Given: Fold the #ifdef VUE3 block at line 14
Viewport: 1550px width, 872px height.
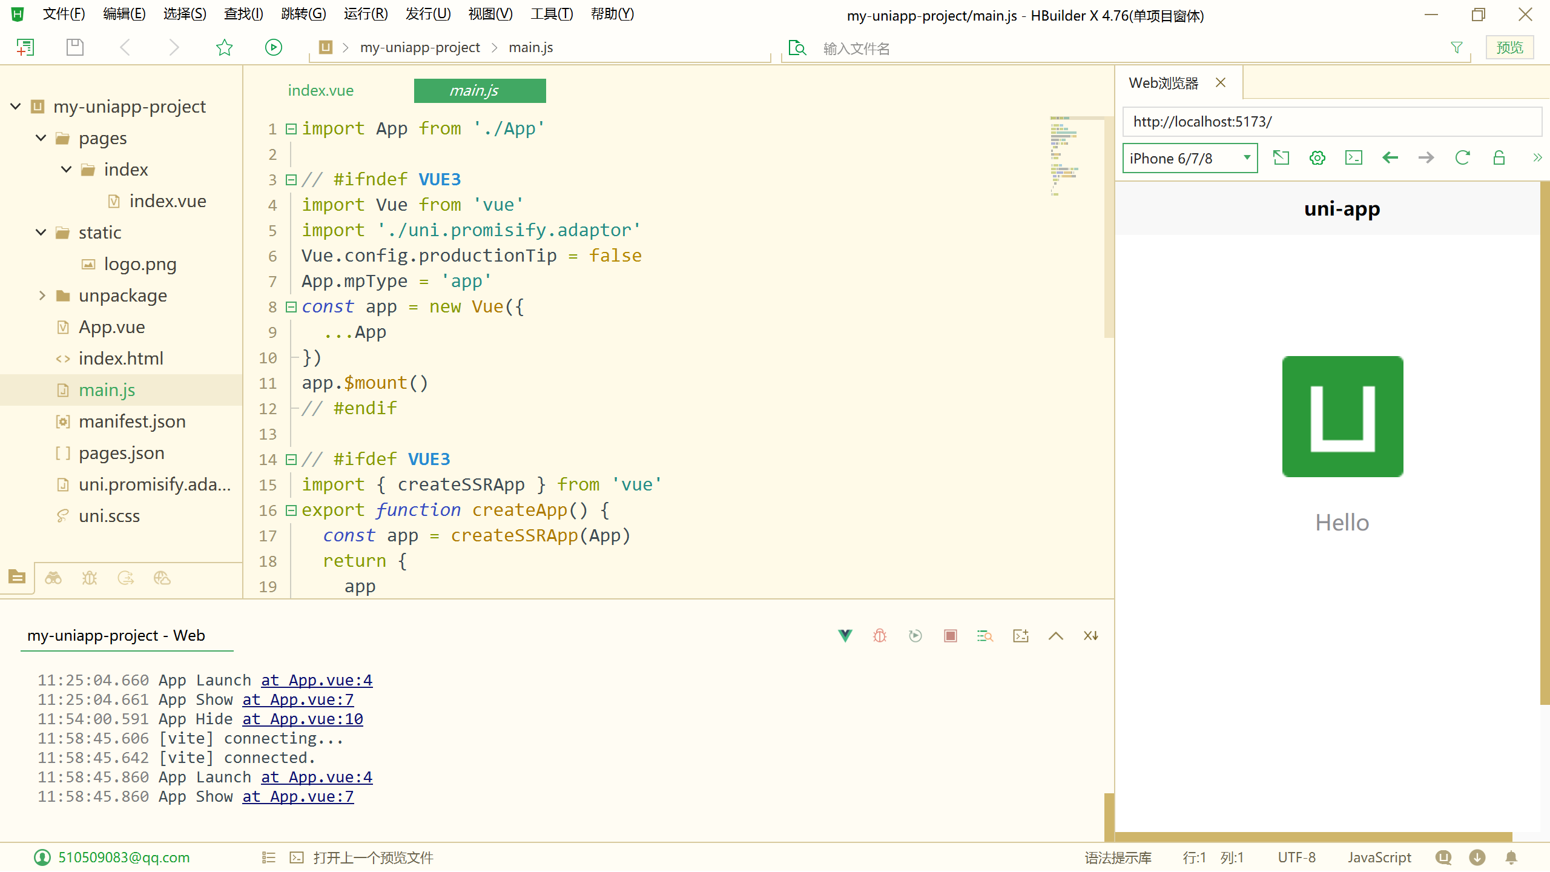Looking at the screenshot, I should [x=291, y=460].
